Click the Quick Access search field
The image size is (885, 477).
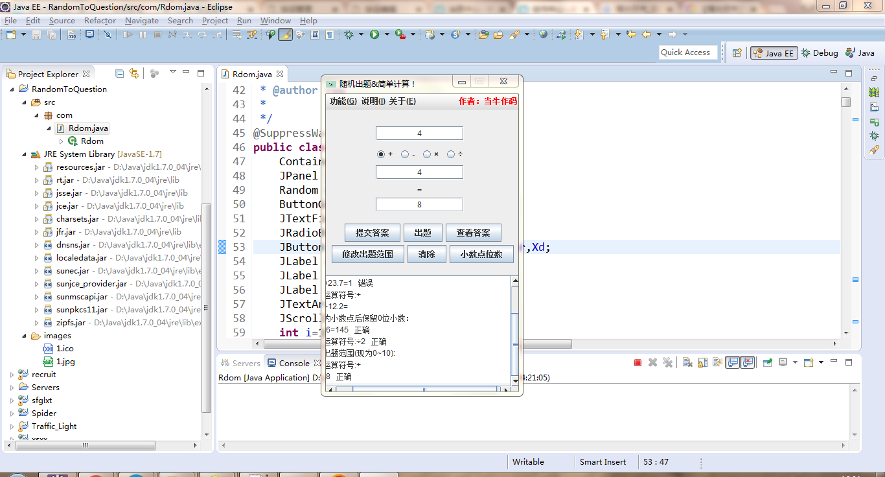(x=685, y=52)
